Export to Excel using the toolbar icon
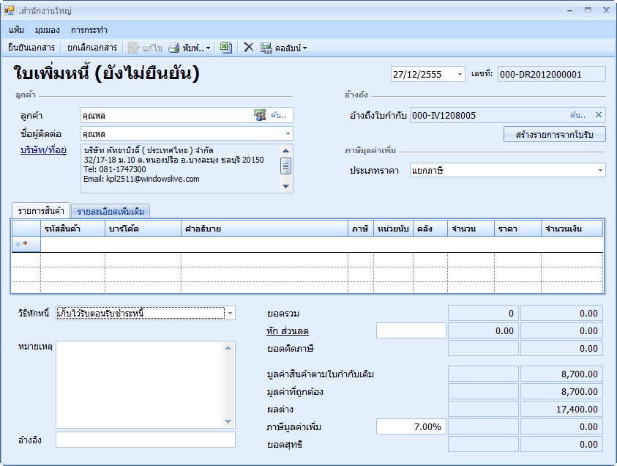Screen dimensions: 617x466 [x=226, y=48]
